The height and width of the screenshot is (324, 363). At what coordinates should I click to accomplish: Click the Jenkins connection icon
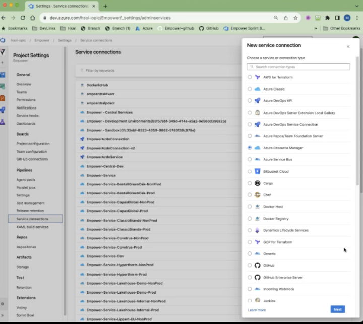click(x=257, y=301)
